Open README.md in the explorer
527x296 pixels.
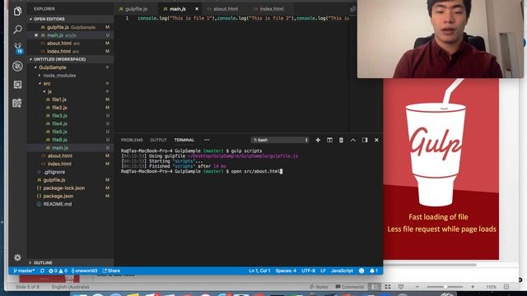(57, 204)
